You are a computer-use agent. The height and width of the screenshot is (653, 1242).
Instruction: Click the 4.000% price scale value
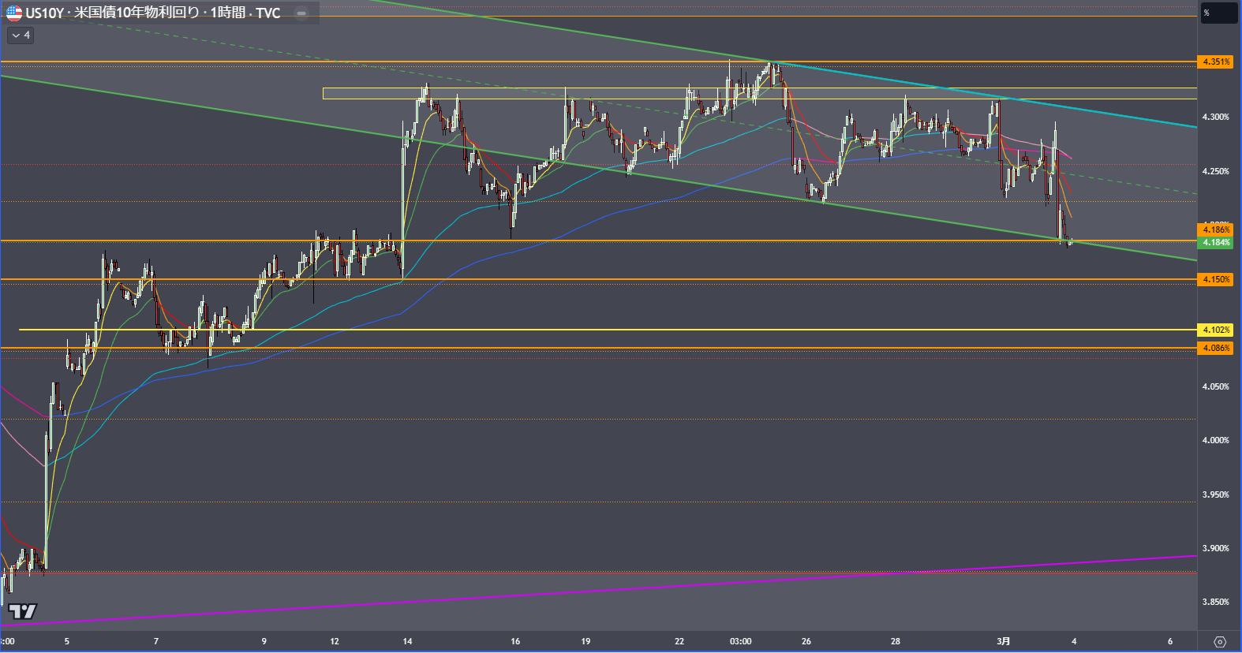tap(1215, 440)
